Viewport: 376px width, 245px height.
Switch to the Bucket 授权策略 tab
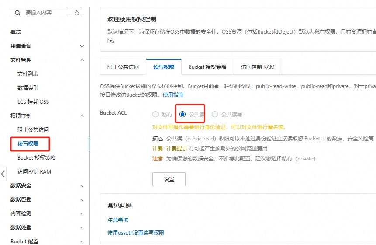pyautogui.click(x=208, y=67)
